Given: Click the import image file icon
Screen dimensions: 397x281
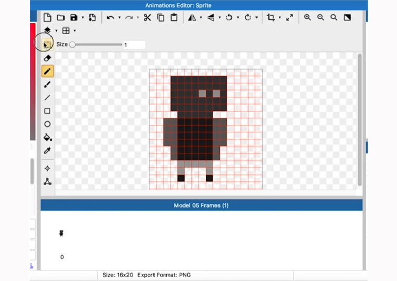Looking at the screenshot, I should tap(93, 18).
